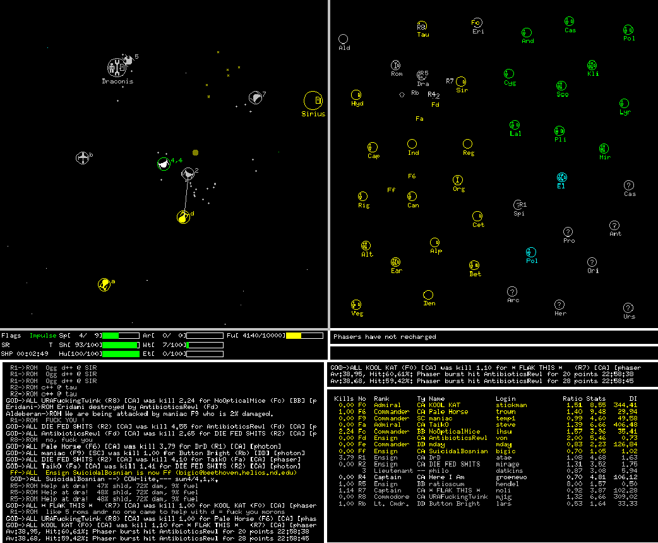Select player row AntibioticsRewl in list
Screen dimensions: 658x543
coord(486,437)
